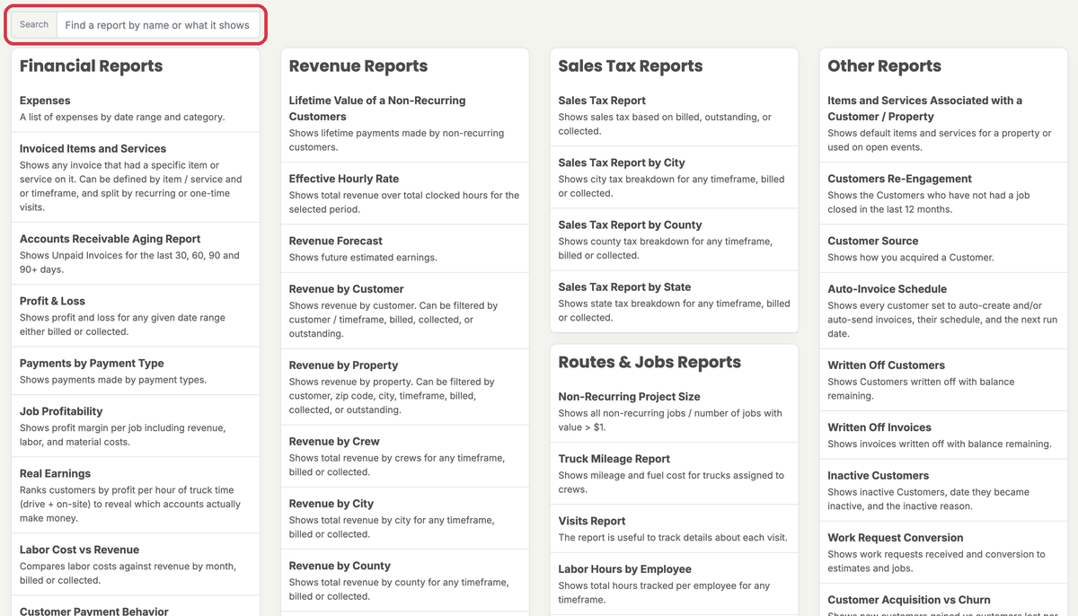Click the Sales Tax Reports heading
This screenshot has width=1078, height=616.
coord(631,66)
